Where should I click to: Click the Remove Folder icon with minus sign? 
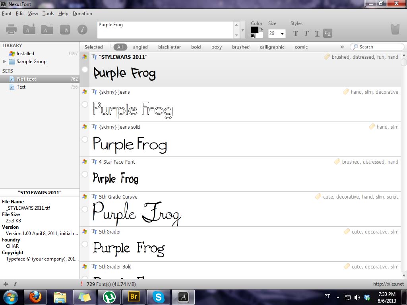point(47,29)
